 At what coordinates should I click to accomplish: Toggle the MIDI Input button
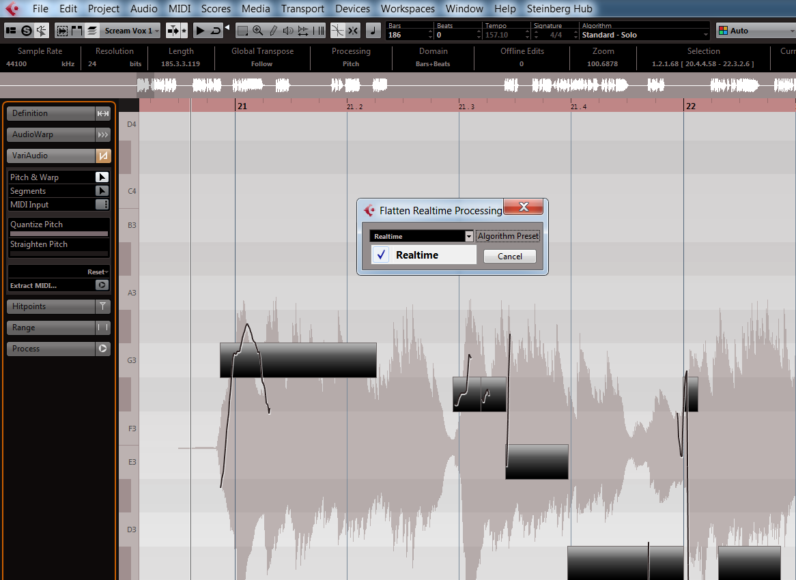point(102,205)
